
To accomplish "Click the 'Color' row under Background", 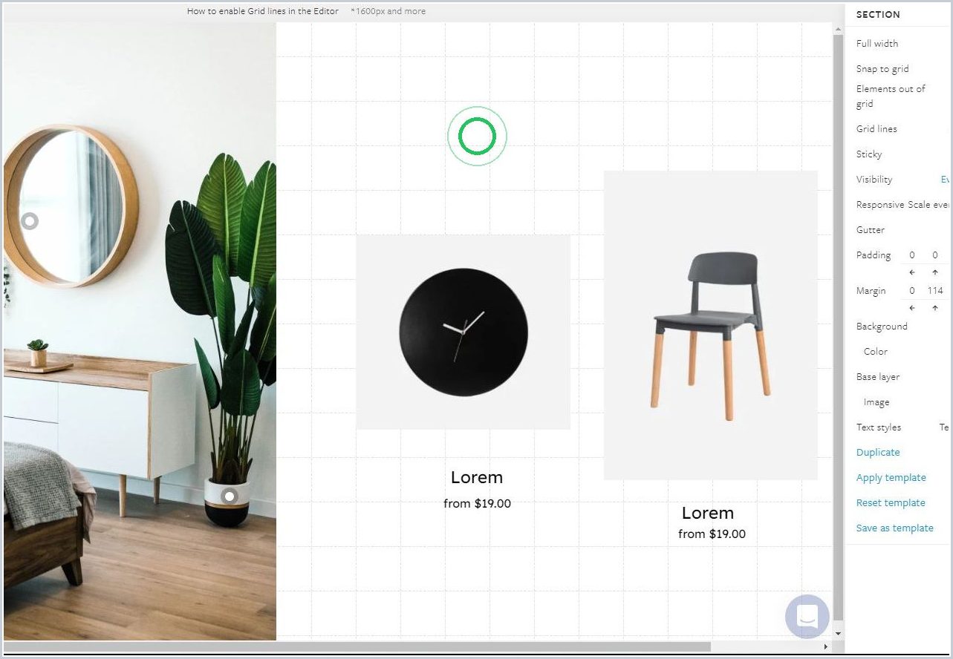I will pos(876,352).
